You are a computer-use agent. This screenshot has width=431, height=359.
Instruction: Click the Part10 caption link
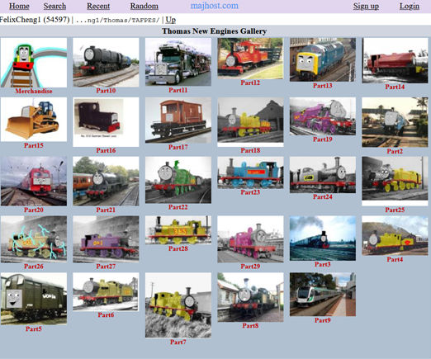pyautogui.click(x=106, y=91)
